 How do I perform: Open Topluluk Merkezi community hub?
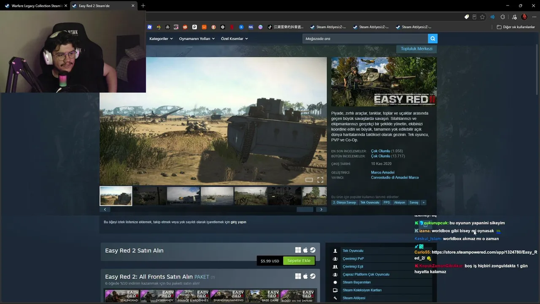416,49
